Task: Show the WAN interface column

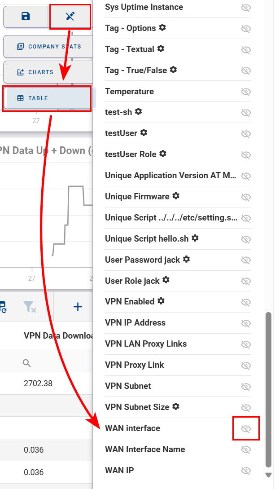Action: [x=246, y=429]
